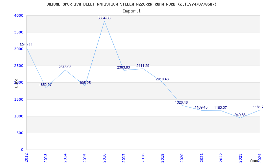The width and height of the screenshot is (263, 164).
Task: Select the 3834.86 data label
Action: (x=104, y=18)
